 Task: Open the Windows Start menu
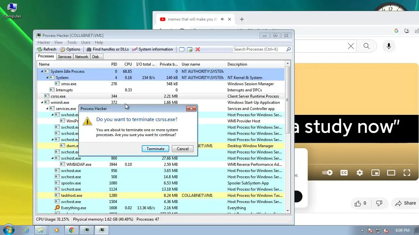(9, 230)
